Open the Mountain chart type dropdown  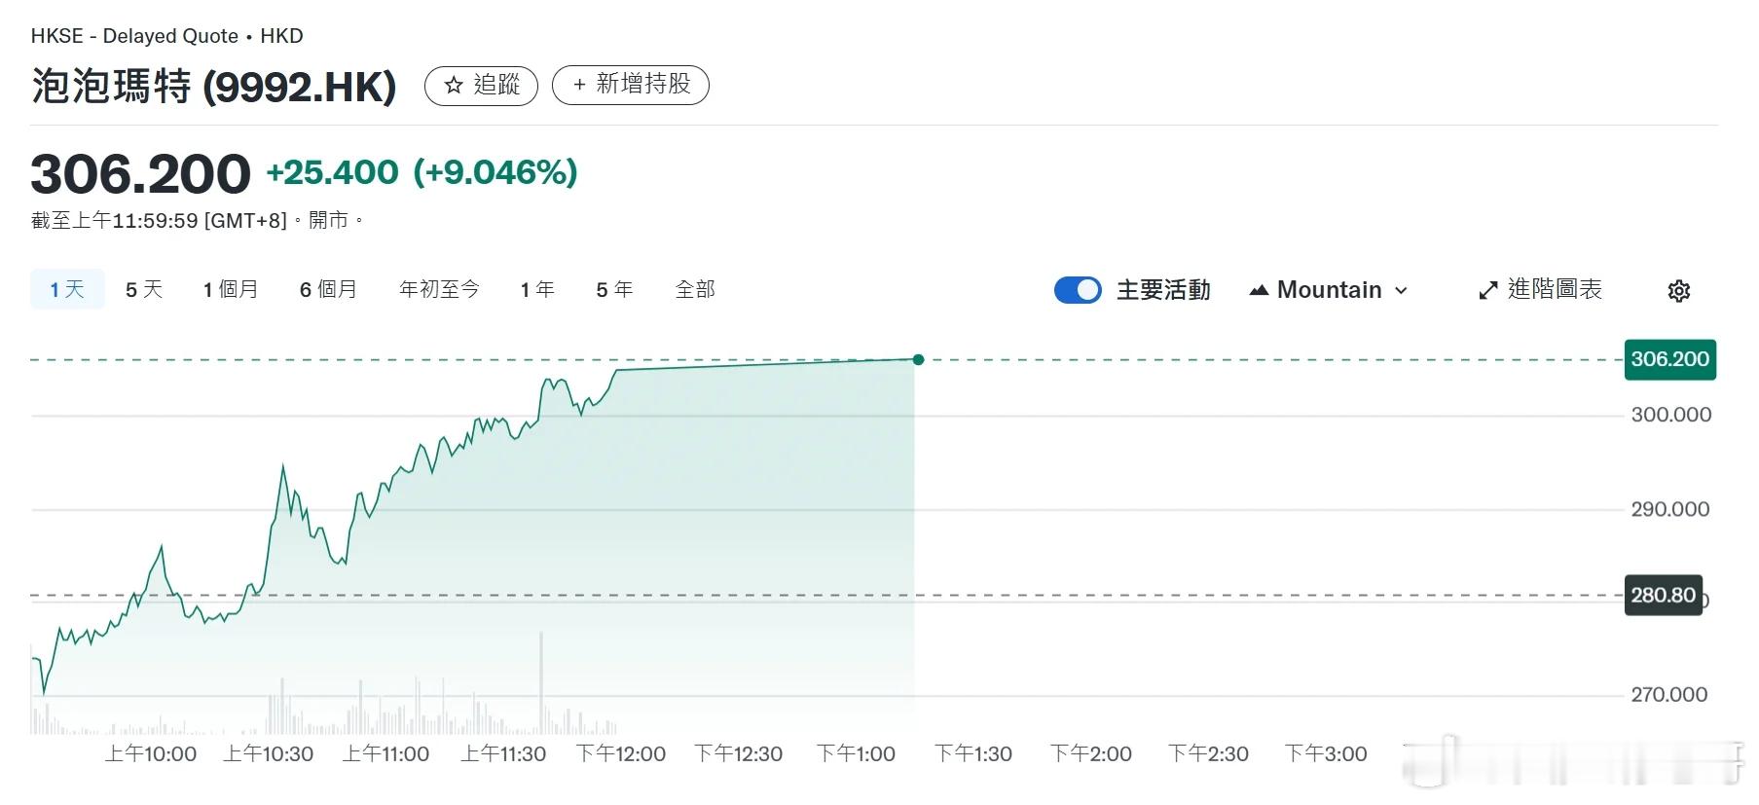(1329, 290)
